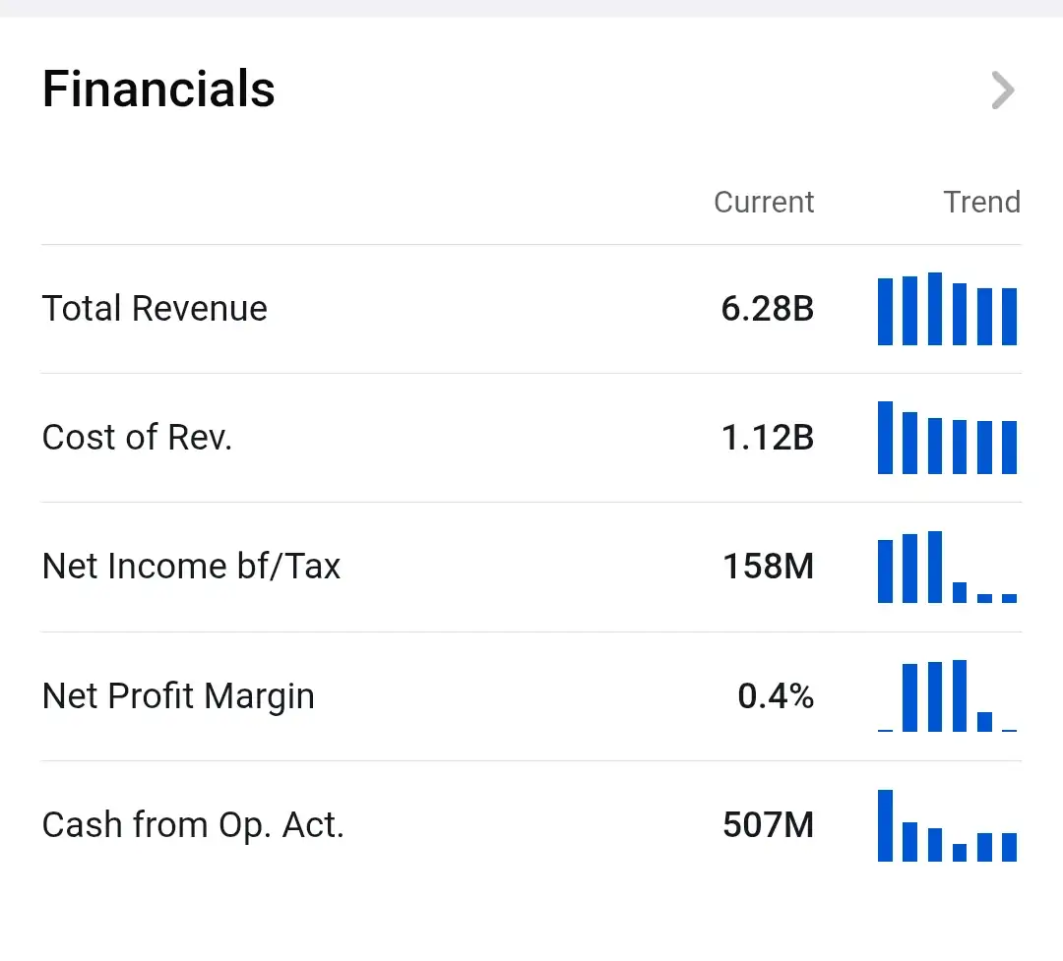Open Financials details with the chevron arrow
Image resolution: width=1063 pixels, height=961 pixels.
[1002, 90]
